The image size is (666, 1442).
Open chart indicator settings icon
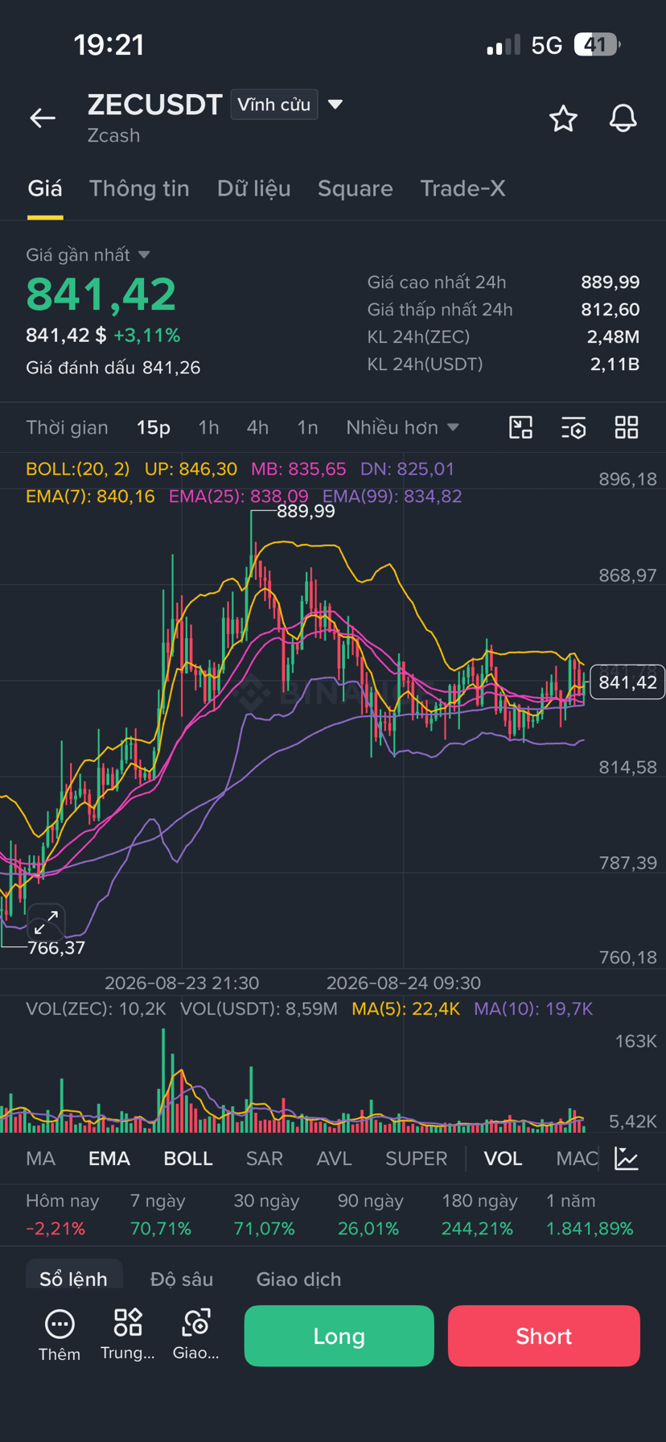pos(573,427)
